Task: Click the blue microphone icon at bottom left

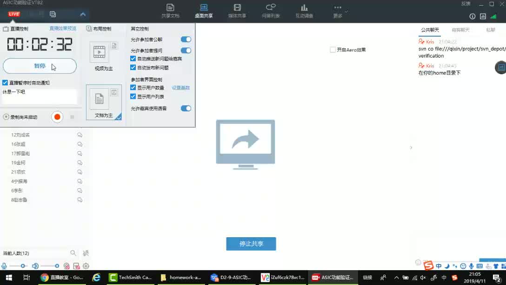Action: click(4, 266)
